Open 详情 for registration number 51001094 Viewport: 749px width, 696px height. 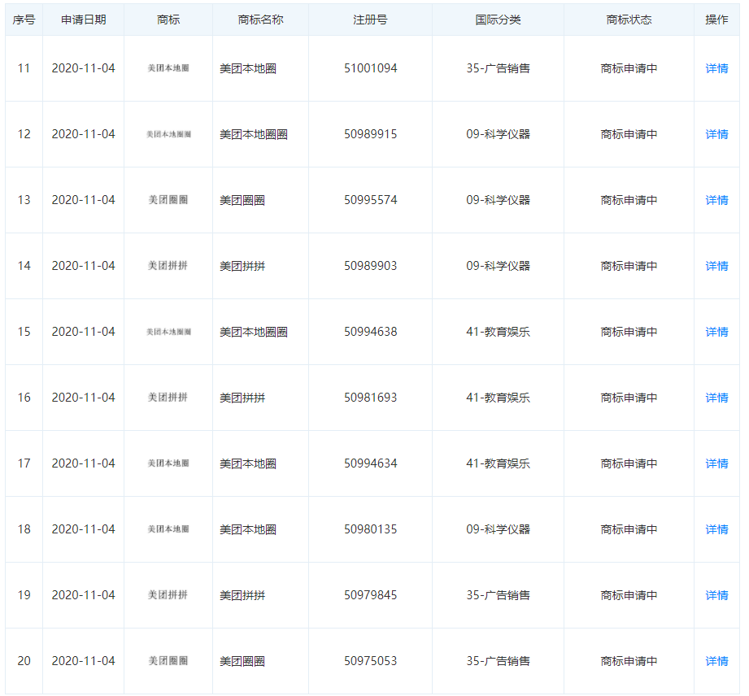point(716,68)
